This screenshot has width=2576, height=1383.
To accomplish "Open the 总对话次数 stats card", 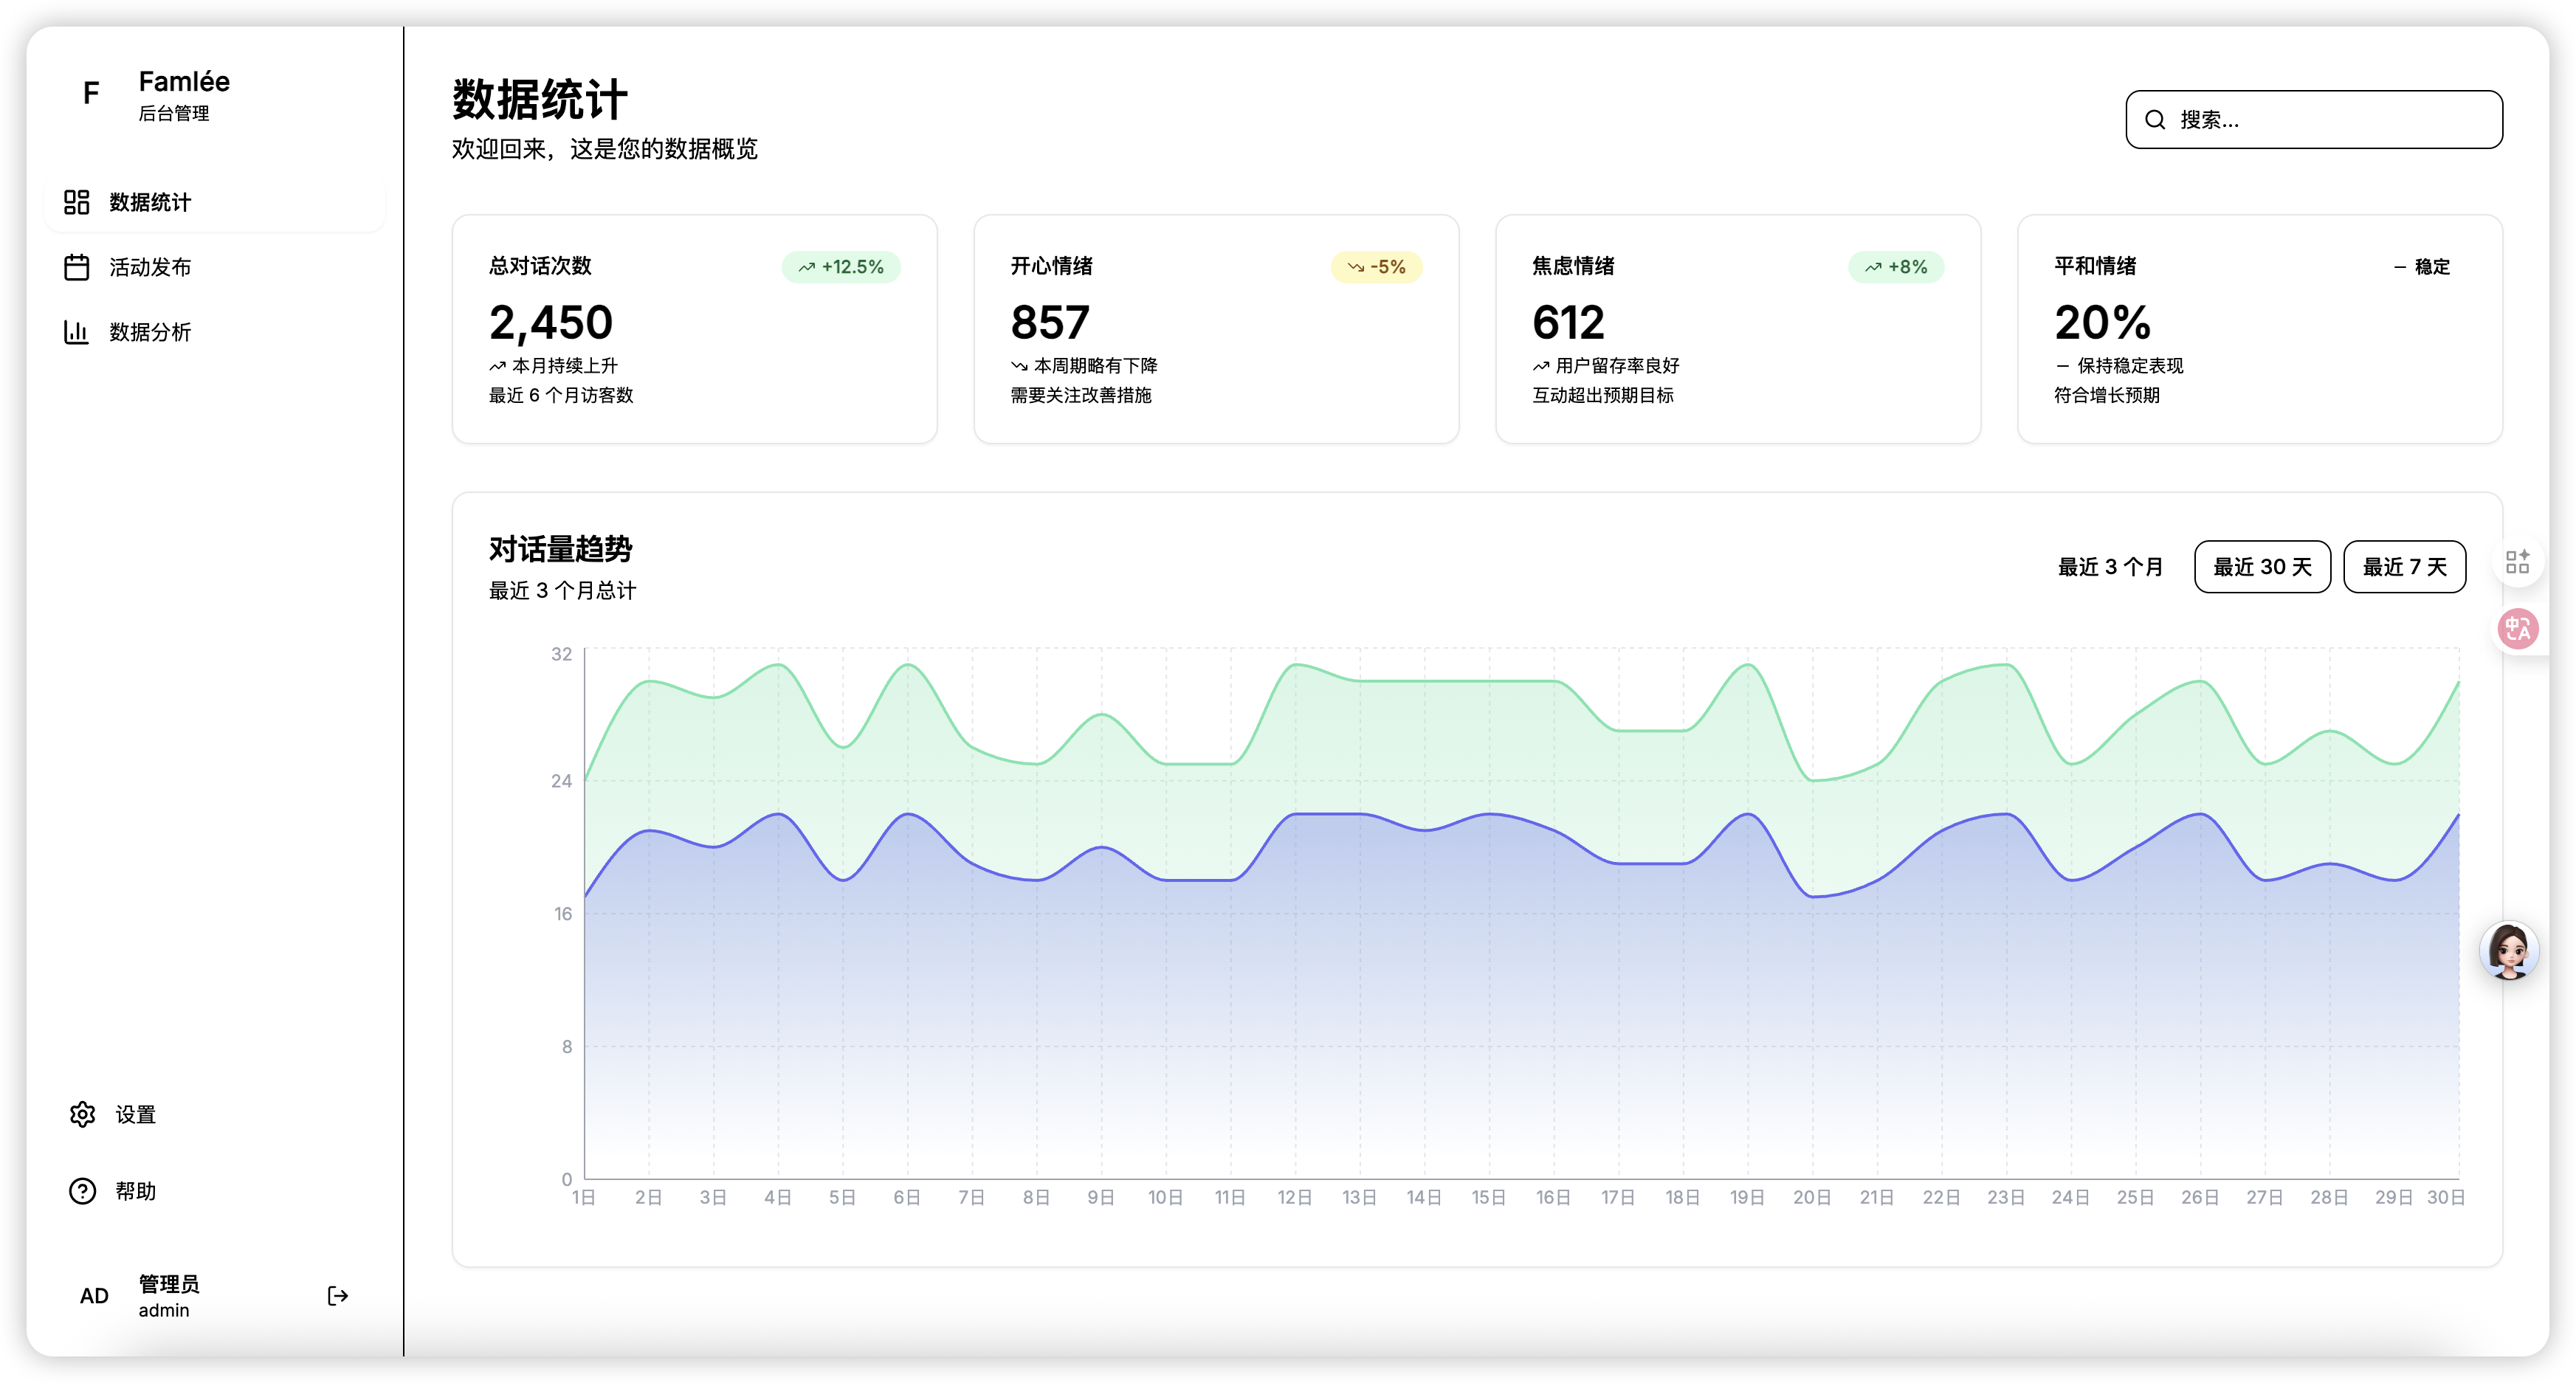I will point(694,329).
